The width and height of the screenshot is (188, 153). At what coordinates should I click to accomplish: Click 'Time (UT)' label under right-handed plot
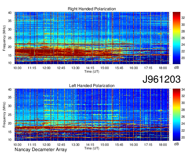(x=92, y=72)
